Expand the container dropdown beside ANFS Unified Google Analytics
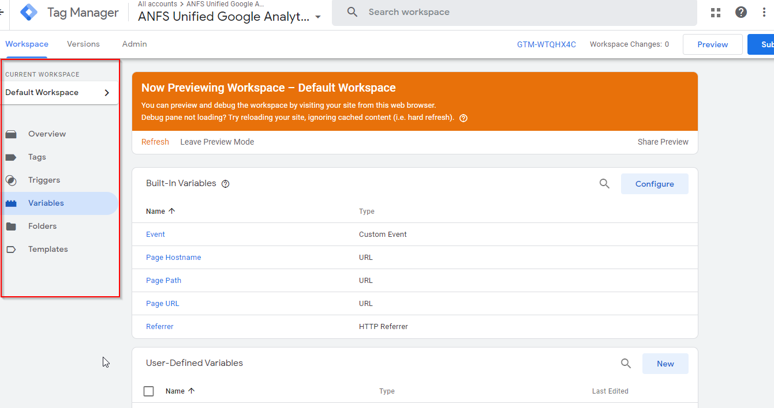The height and width of the screenshot is (408, 774). click(318, 17)
